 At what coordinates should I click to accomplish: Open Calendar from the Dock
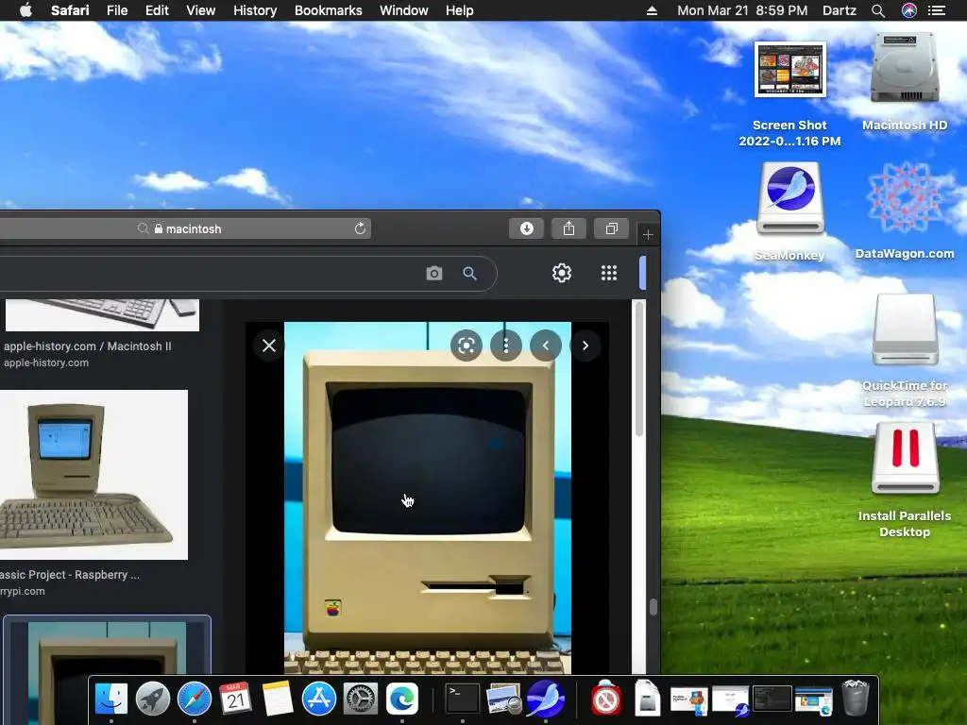(235, 700)
